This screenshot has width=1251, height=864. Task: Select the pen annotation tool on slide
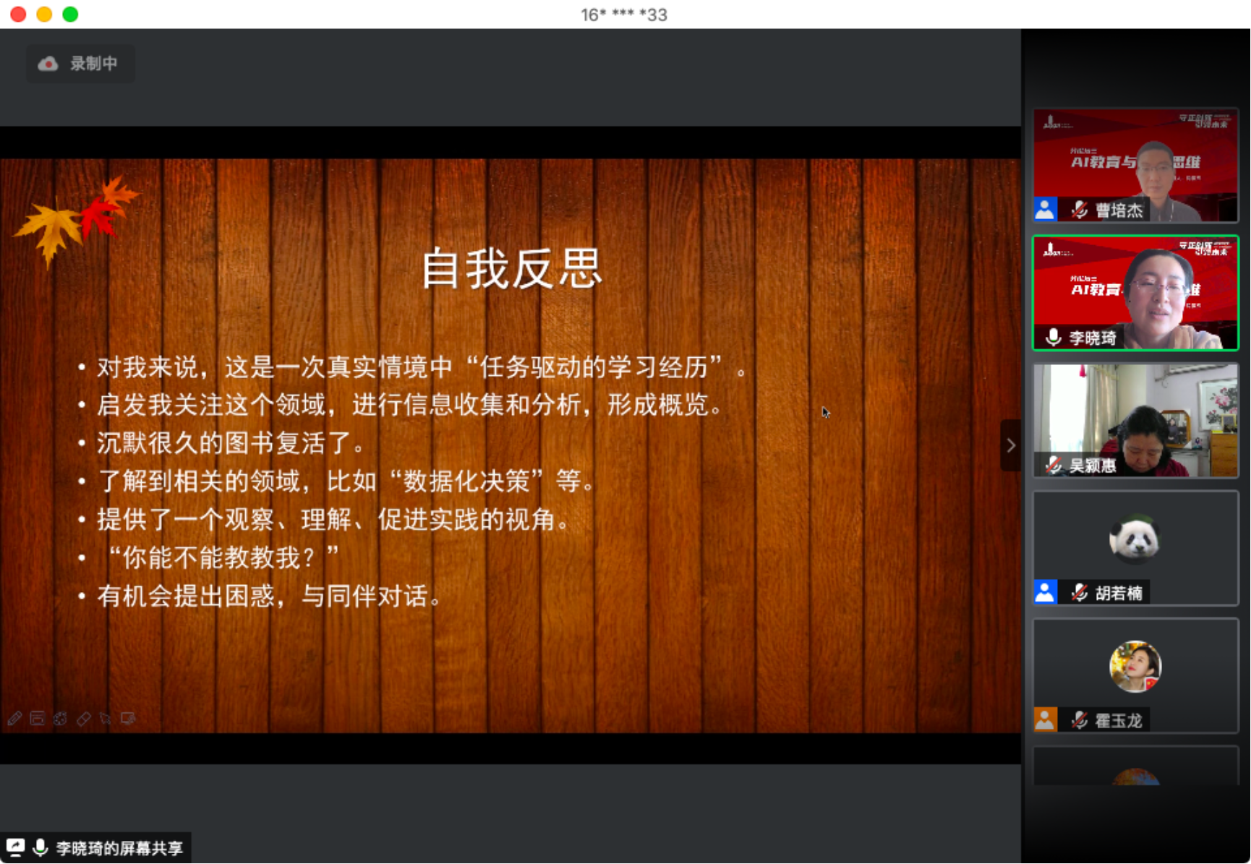pyautogui.click(x=14, y=718)
